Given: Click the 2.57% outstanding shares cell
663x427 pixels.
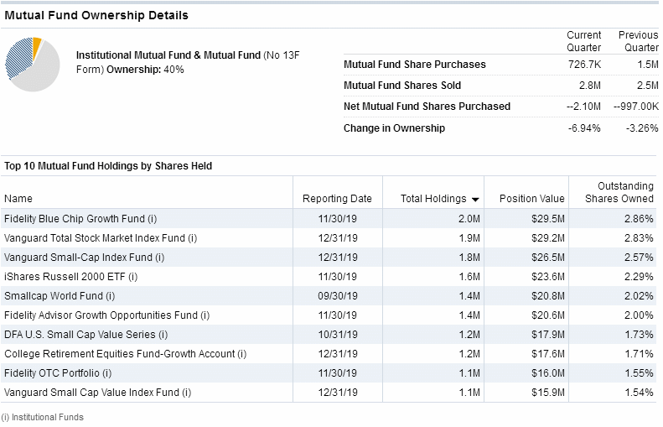Looking at the screenshot, I should [x=639, y=258].
